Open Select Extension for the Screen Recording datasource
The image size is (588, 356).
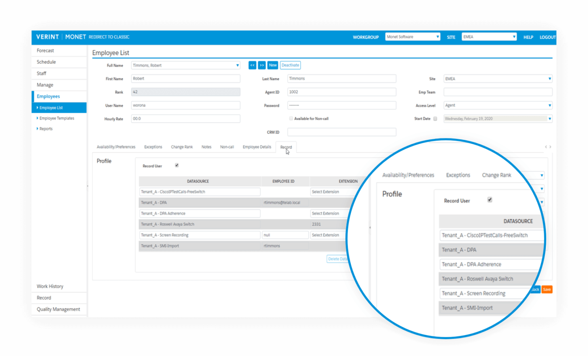327,235
